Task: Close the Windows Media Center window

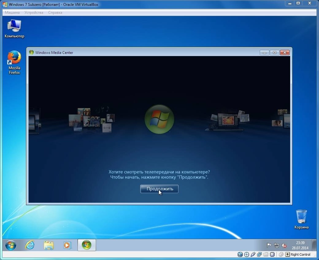Action: point(285,53)
